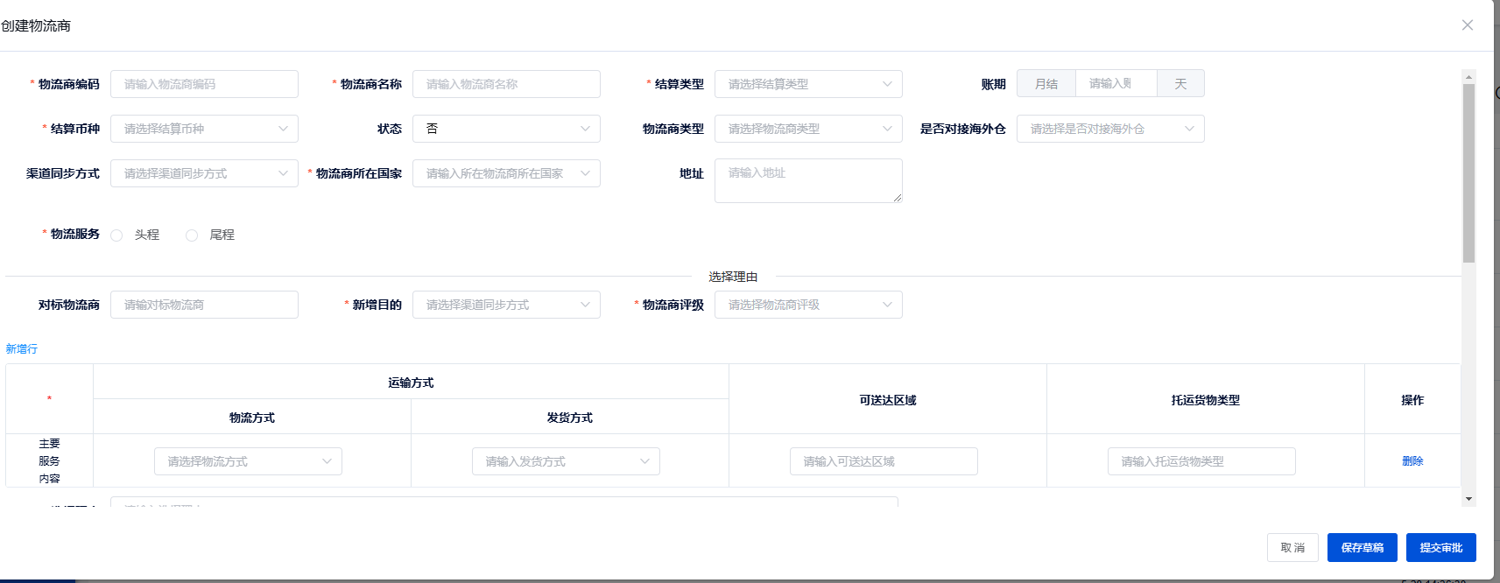Screen dimensions: 1500x583
Task: Click 删除 link in the table row
Action: 1412,461
